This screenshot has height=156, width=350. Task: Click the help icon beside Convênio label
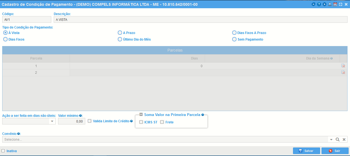click(19, 134)
